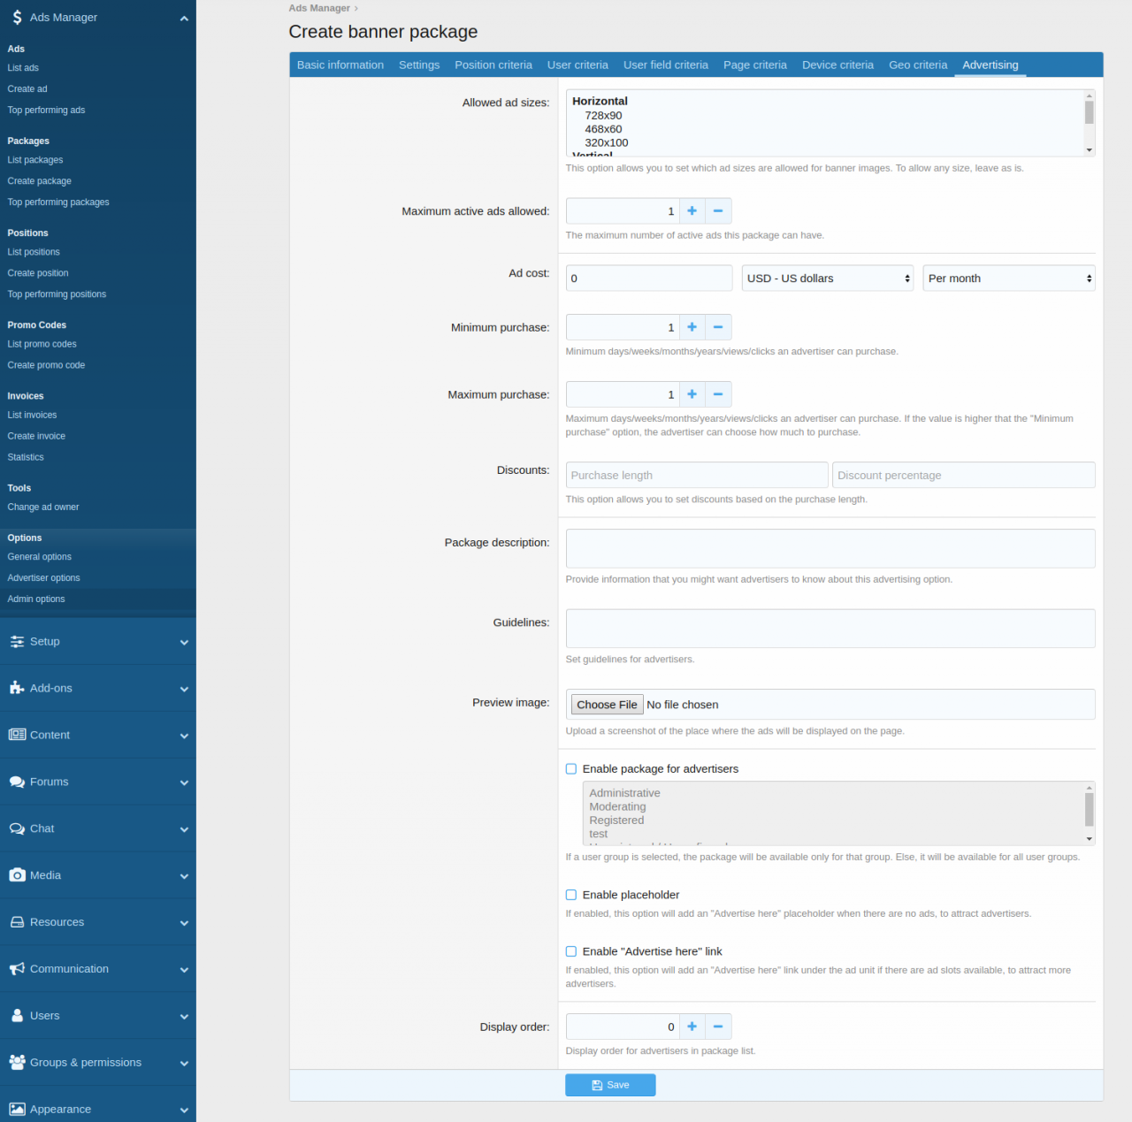Open the Per month billing period dropdown
This screenshot has height=1122, width=1132.
pyautogui.click(x=1008, y=278)
